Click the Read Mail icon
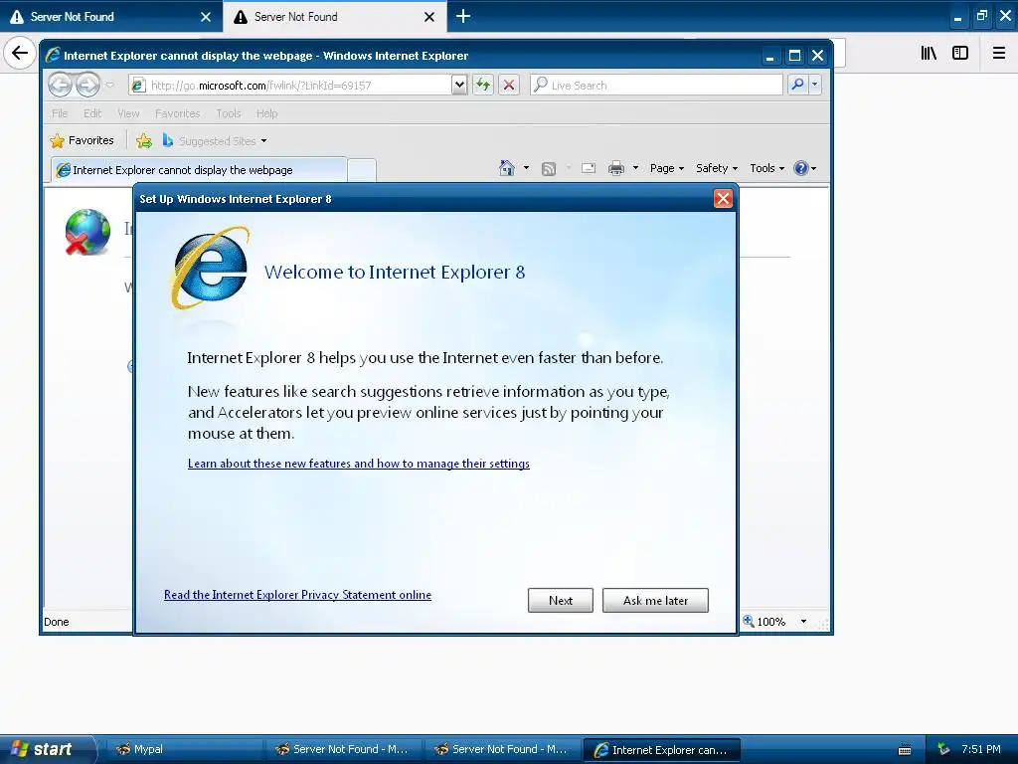The height and width of the screenshot is (764, 1018). [x=589, y=168]
